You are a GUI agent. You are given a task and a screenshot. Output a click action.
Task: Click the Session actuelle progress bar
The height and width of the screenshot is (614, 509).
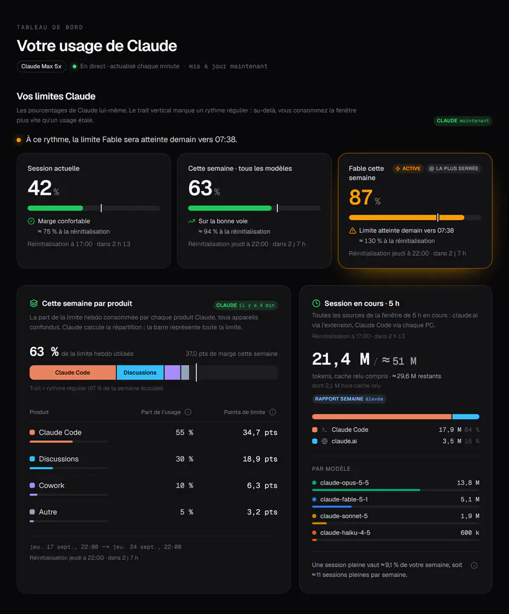click(x=94, y=208)
